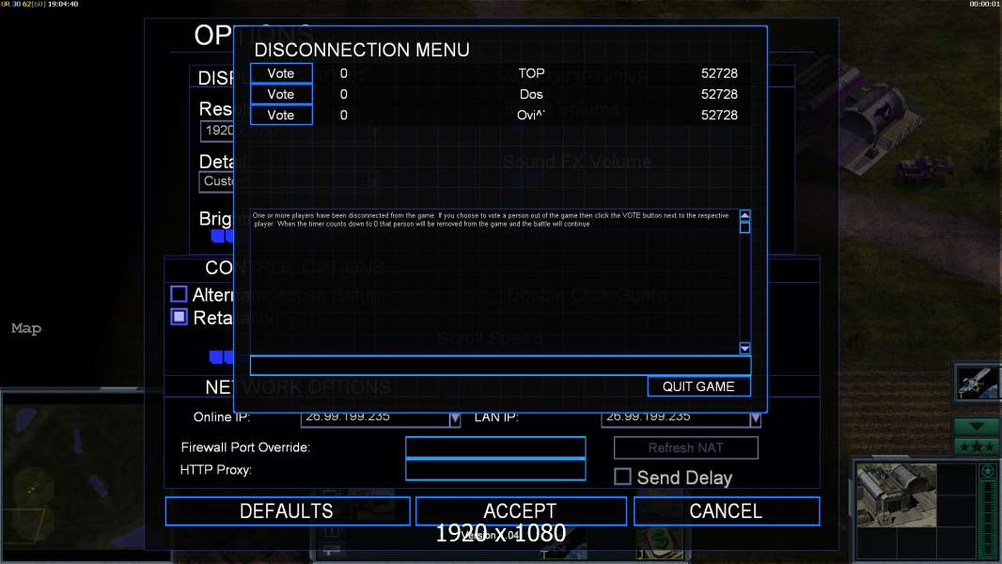This screenshot has width=1002, height=564.
Task: Click the satellite power icon
Action: pos(977,382)
